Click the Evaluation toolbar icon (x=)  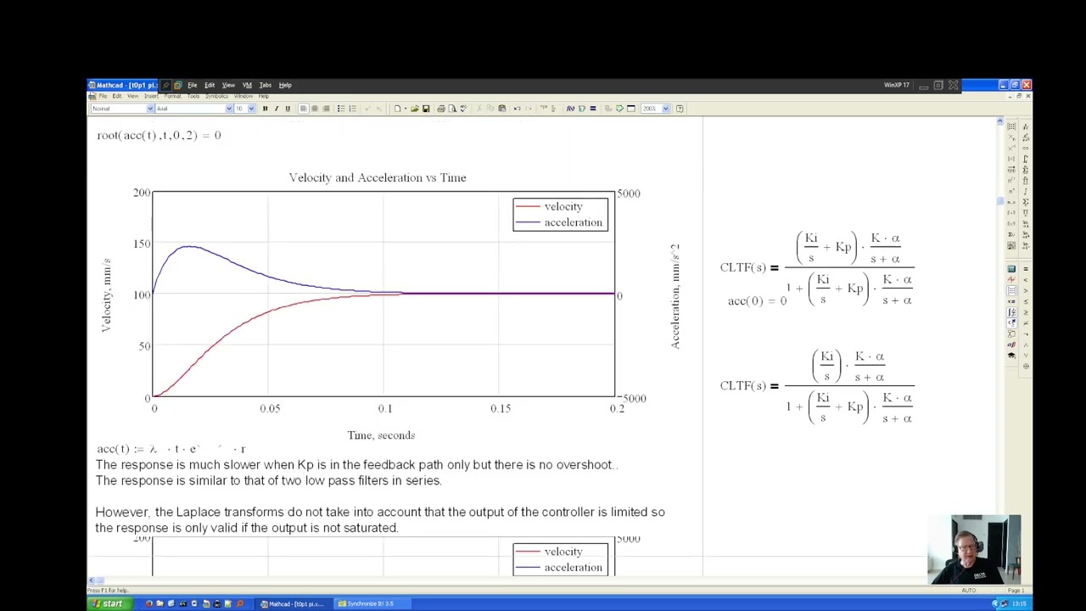pyautogui.click(x=1011, y=301)
